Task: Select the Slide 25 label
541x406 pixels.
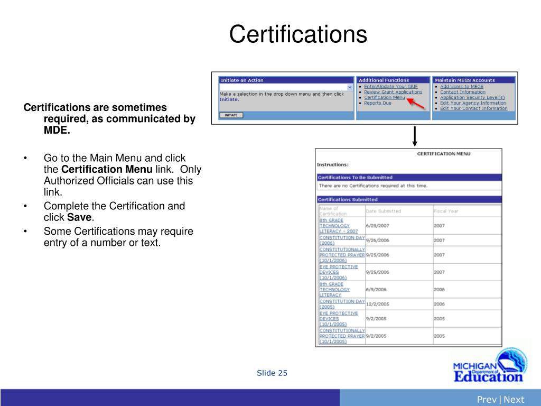Action: [x=272, y=373]
